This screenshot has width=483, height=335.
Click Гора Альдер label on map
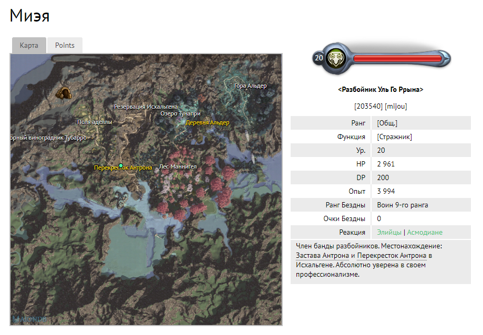(x=250, y=86)
